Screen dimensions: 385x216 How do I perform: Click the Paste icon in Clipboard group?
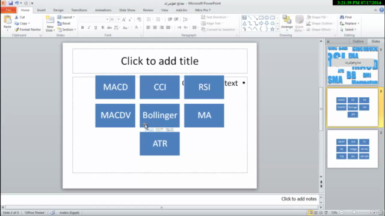coord(7,20)
